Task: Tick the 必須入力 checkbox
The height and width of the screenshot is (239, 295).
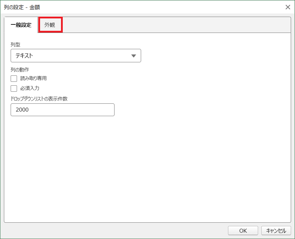Action: [14, 88]
